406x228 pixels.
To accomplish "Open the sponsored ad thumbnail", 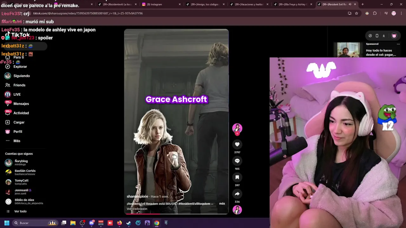I will pos(348,50).
